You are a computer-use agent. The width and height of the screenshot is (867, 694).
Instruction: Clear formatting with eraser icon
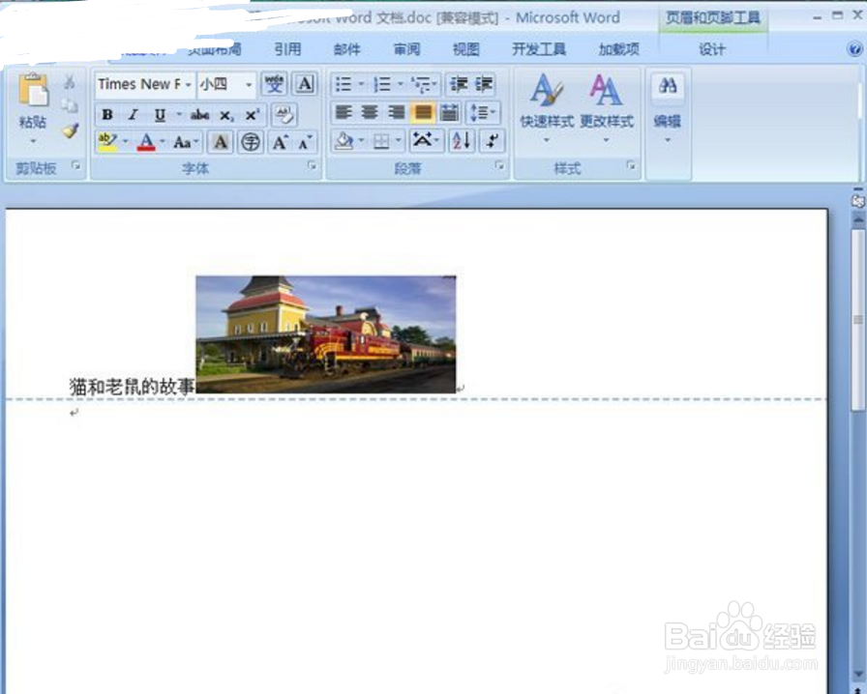click(284, 115)
